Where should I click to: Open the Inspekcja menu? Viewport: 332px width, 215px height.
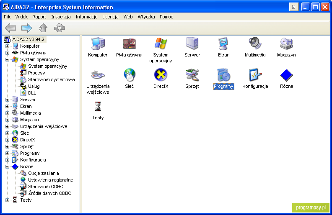coord(61,17)
